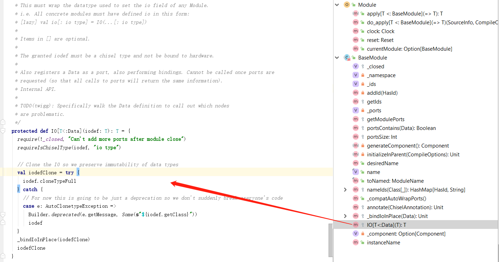
Task: Click the variable icon beside _closed
Action: pyautogui.click(x=355, y=67)
